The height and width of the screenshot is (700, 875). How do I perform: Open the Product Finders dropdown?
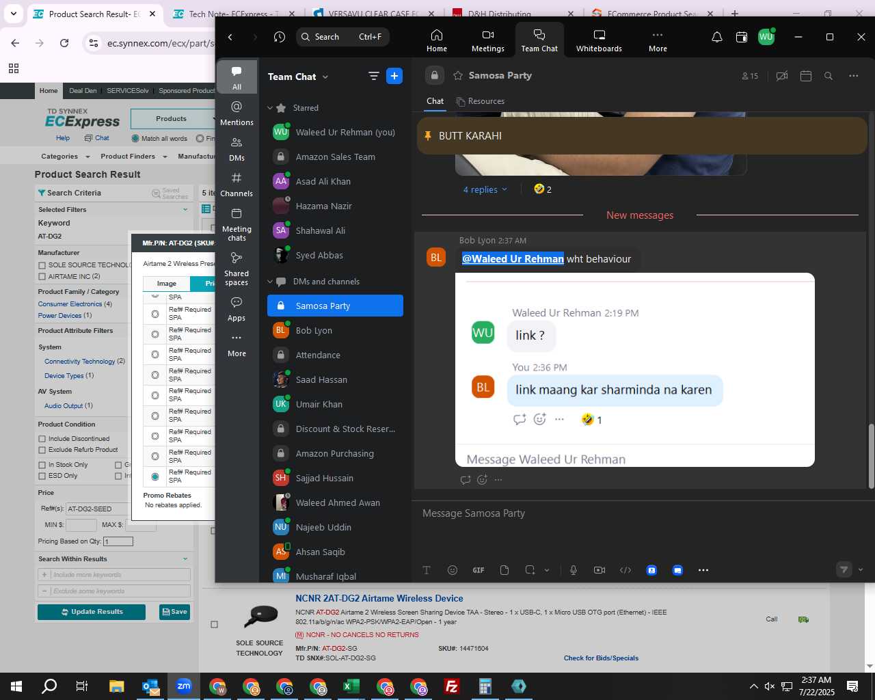pyautogui.click(x=133, y=157)
